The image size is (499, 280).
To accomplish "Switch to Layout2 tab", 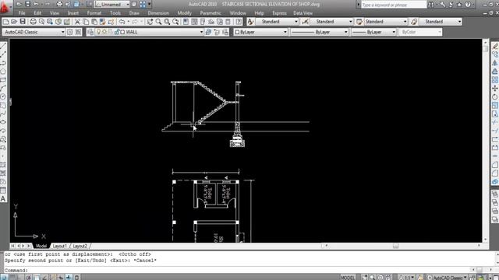I will click(x=80, y=246).
